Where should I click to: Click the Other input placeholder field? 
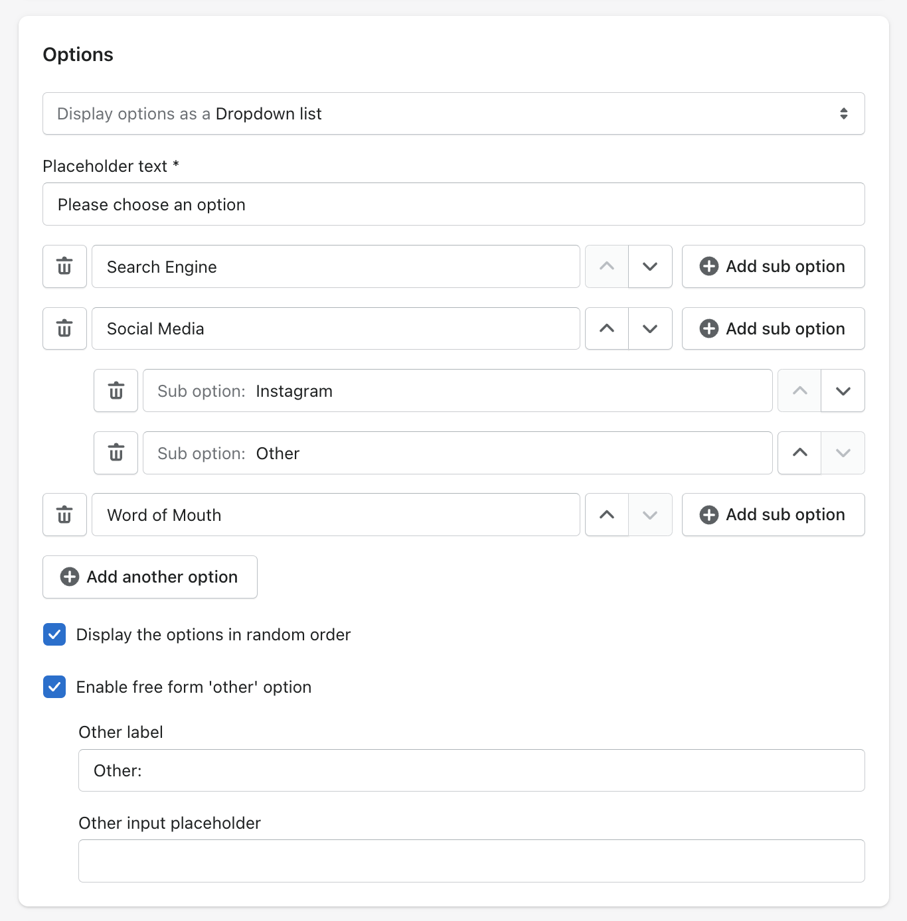(x=471, y=861)
